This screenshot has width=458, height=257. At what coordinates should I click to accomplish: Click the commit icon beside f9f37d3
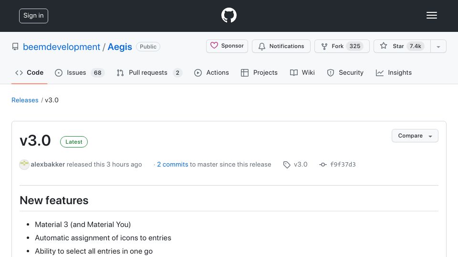click(323, 165)
